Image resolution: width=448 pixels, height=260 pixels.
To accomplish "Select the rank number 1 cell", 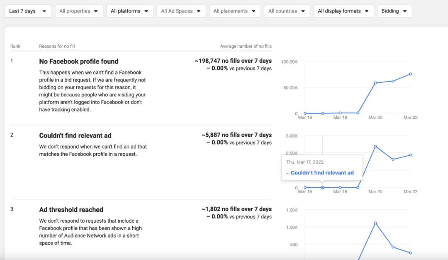I will coord(12,61).
